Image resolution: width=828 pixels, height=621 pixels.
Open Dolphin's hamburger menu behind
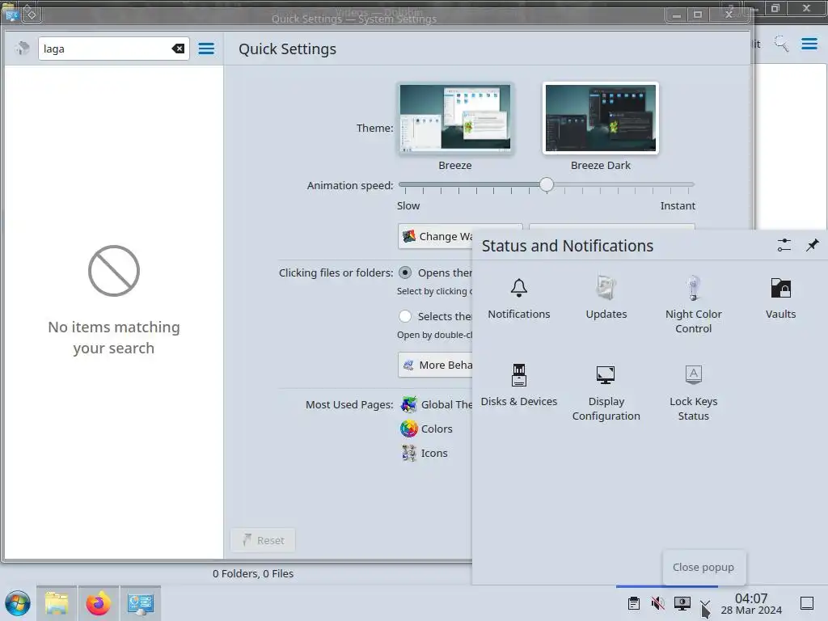pyautogui.click(x=809, y=44)
